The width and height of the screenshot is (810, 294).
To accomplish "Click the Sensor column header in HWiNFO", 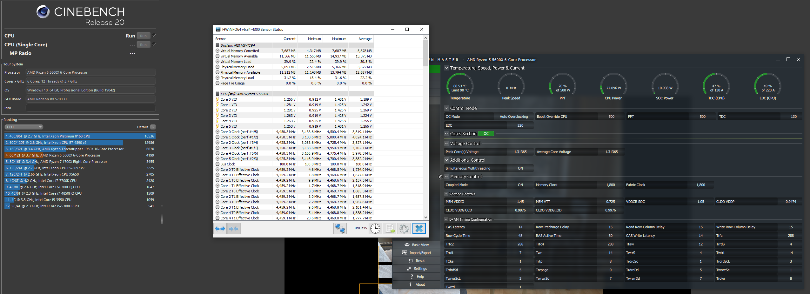I will point(243,39).
